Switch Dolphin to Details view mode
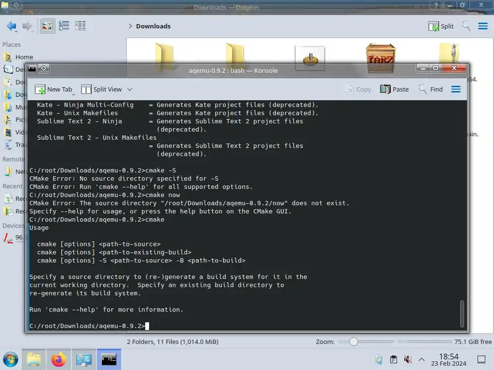 click(x=81, y=26)
